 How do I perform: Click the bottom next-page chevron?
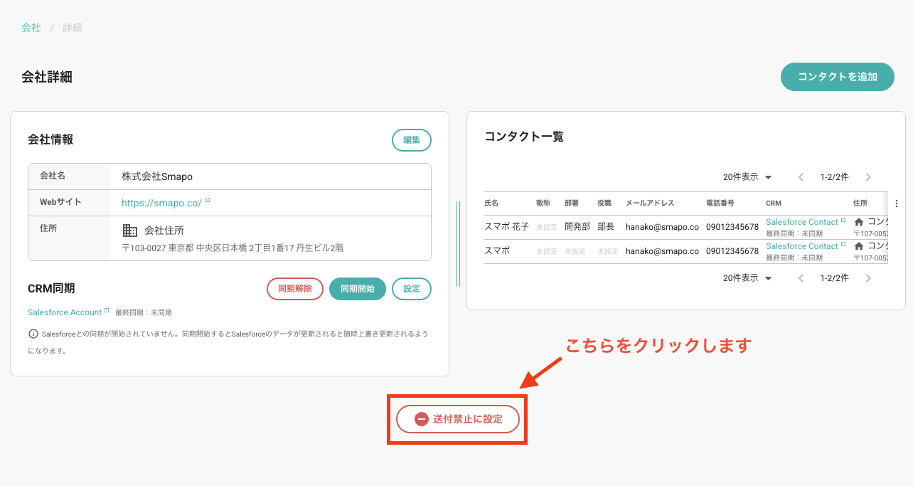(x=868, y=278)
